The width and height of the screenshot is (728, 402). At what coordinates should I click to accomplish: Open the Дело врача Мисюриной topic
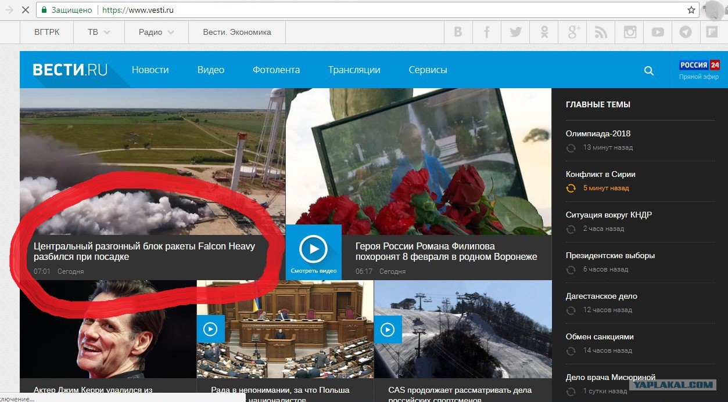point(610,377)
